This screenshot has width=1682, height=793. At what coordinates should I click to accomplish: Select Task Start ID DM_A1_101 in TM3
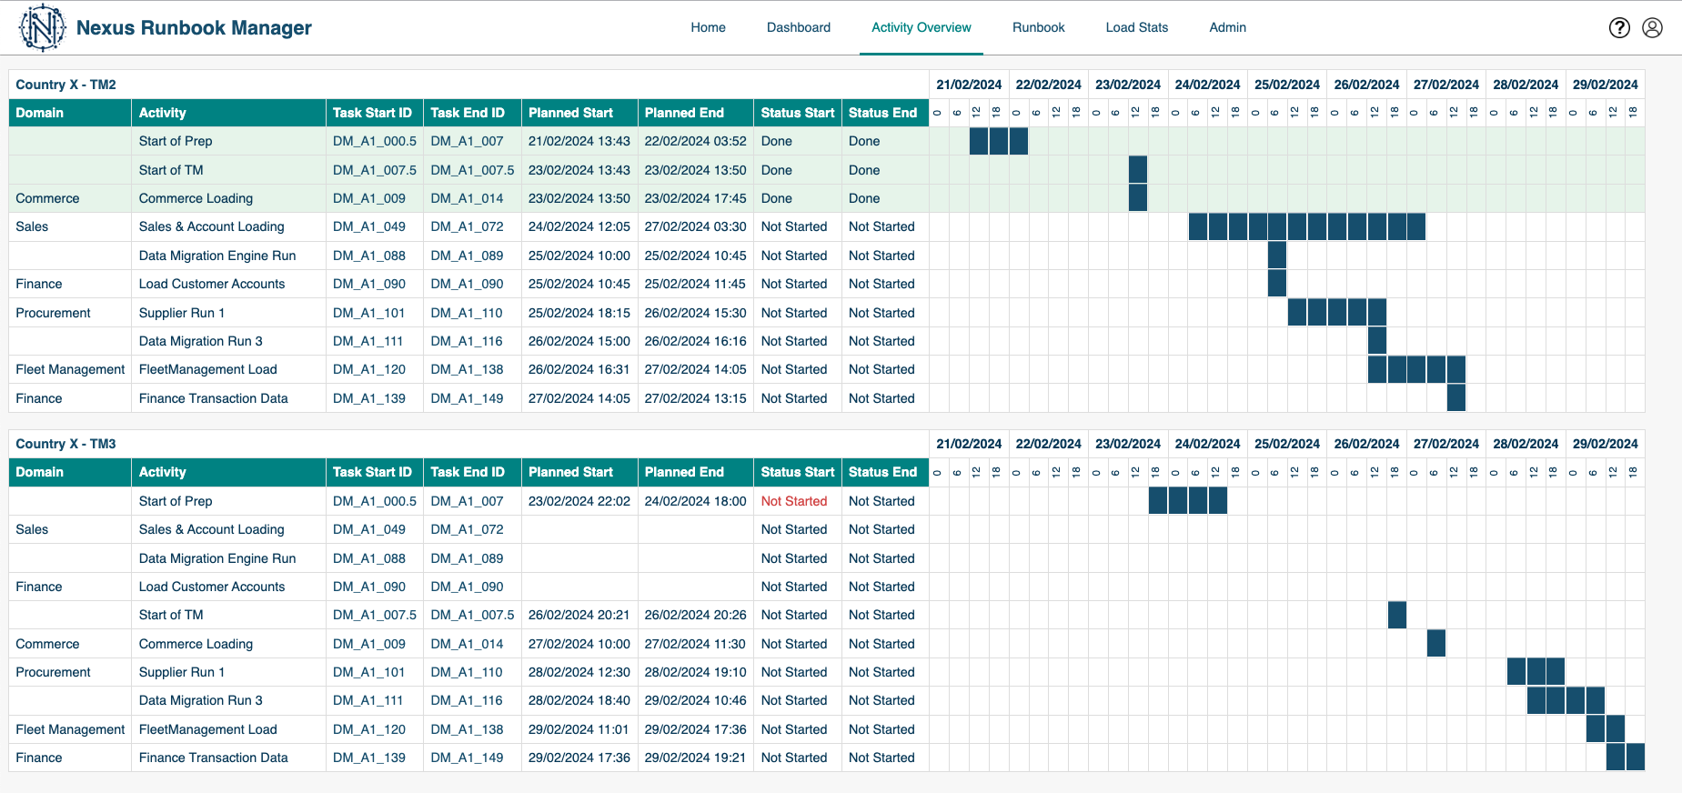pyautogui.click(x=368, y=672)
